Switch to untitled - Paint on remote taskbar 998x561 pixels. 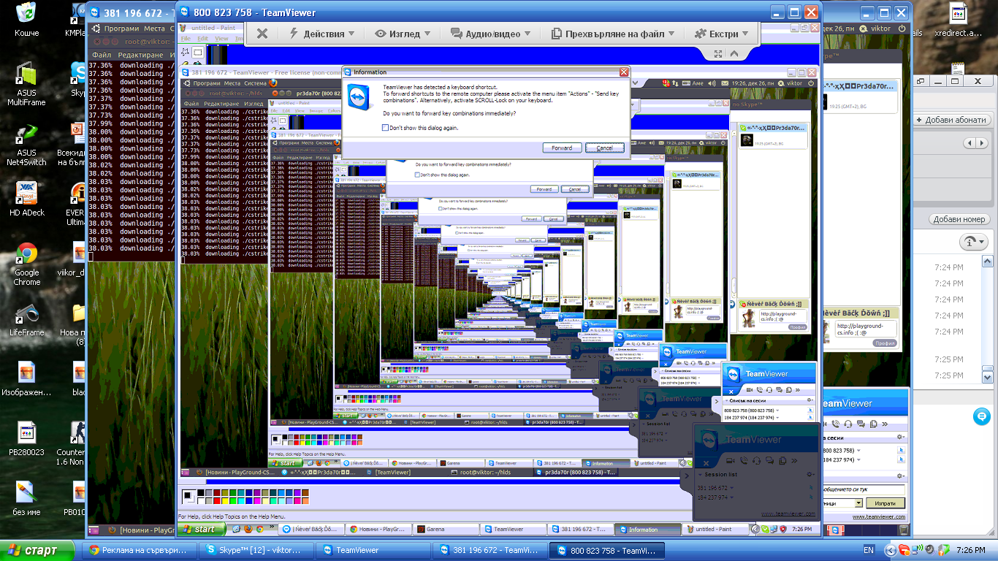[716, 530]
